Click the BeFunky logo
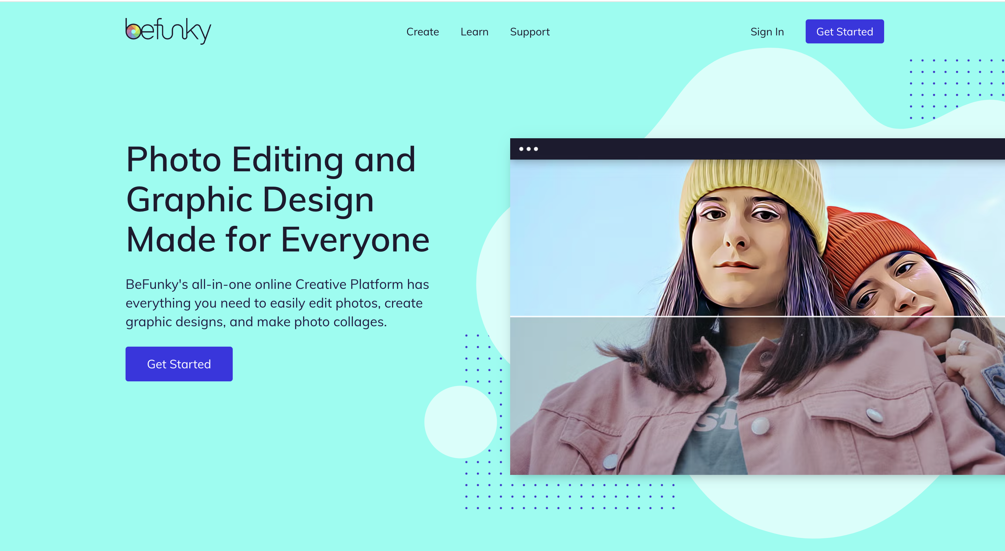This screenshot has height=551, width=1005. click(168, 31)
